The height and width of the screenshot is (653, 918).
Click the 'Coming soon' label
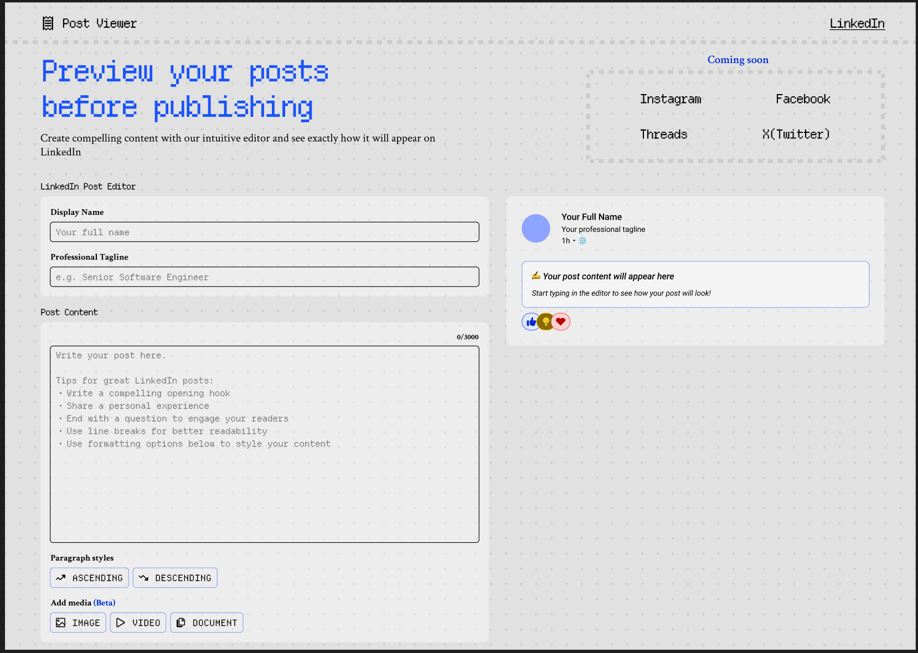click(x=738, y=60)
